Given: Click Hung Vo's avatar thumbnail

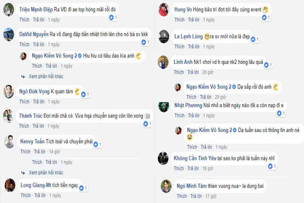Looking at the screenshot, I should click(163, 10).
